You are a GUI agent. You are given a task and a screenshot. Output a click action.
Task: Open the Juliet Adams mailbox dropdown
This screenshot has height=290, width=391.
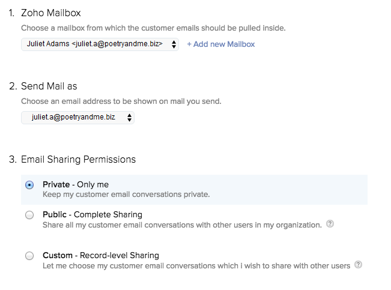pyautogui.click(x=100, y=44)
